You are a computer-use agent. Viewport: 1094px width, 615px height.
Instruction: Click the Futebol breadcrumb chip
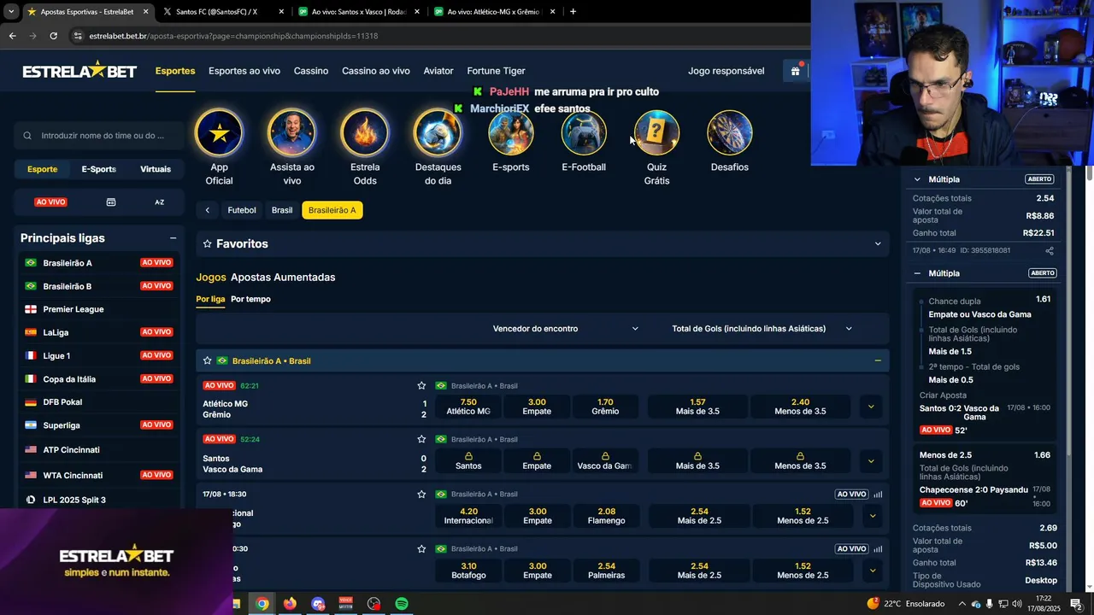tap(242, 210)
